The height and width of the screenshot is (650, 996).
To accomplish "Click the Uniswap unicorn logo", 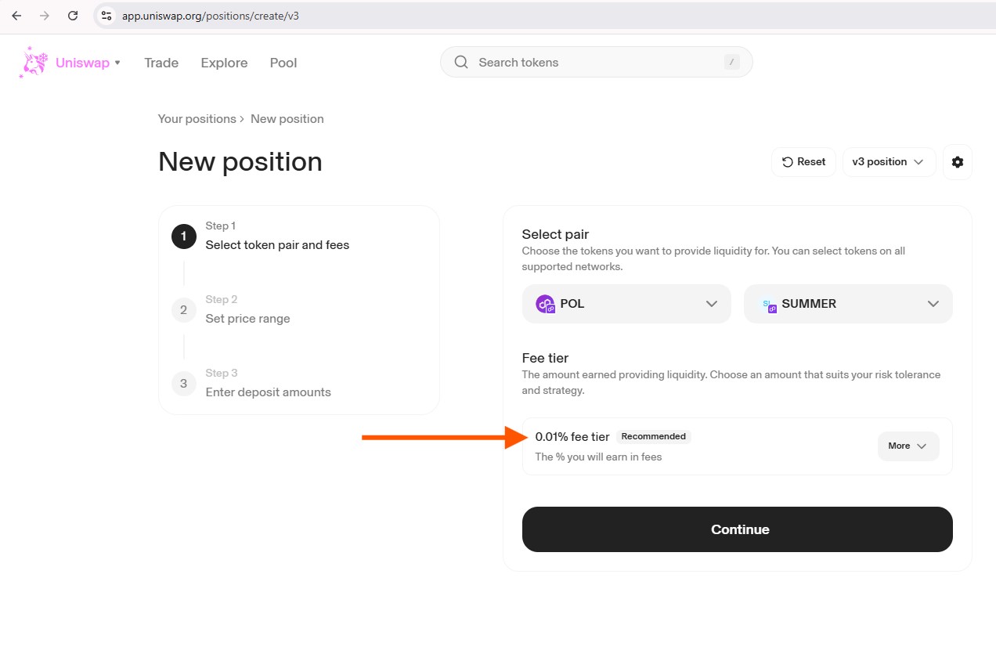I will tap(33, 63).
